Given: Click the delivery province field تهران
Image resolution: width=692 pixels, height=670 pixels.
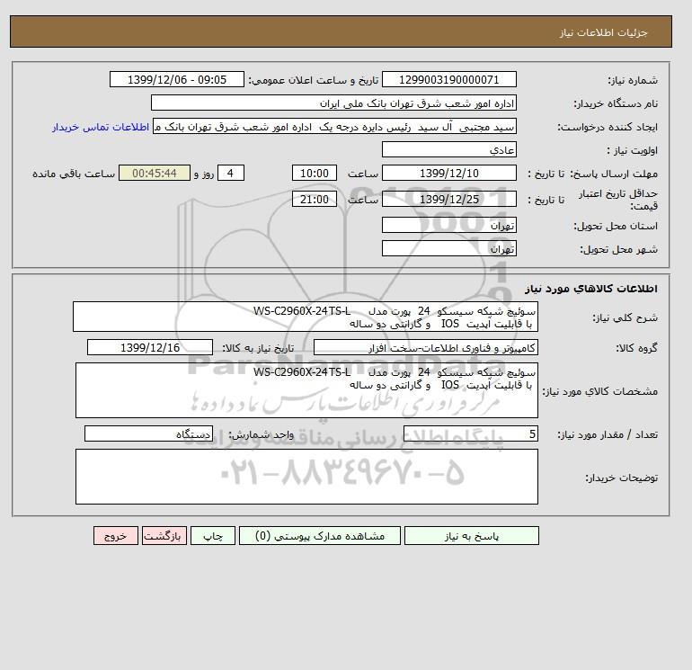Looking at the screenshot, I should 448,225.
